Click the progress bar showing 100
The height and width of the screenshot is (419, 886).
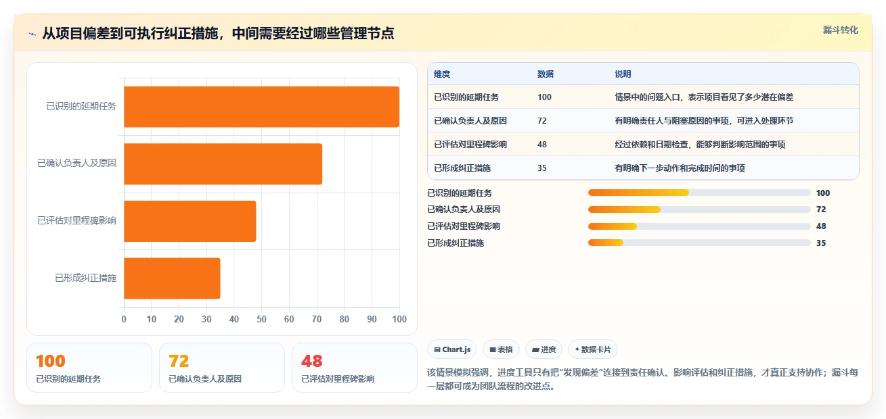click(x=699, y=193)
